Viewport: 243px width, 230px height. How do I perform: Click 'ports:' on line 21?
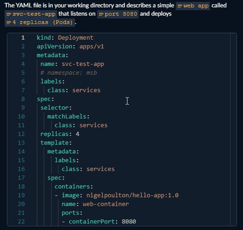click(x=72, y=213)
